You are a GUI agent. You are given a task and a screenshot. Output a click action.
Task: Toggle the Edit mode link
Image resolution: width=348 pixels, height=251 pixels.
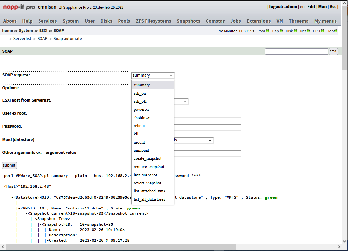click(311, 7)
